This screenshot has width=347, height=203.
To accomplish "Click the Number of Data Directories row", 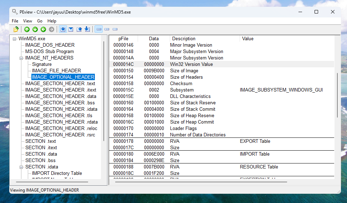I will click(221, 135).
